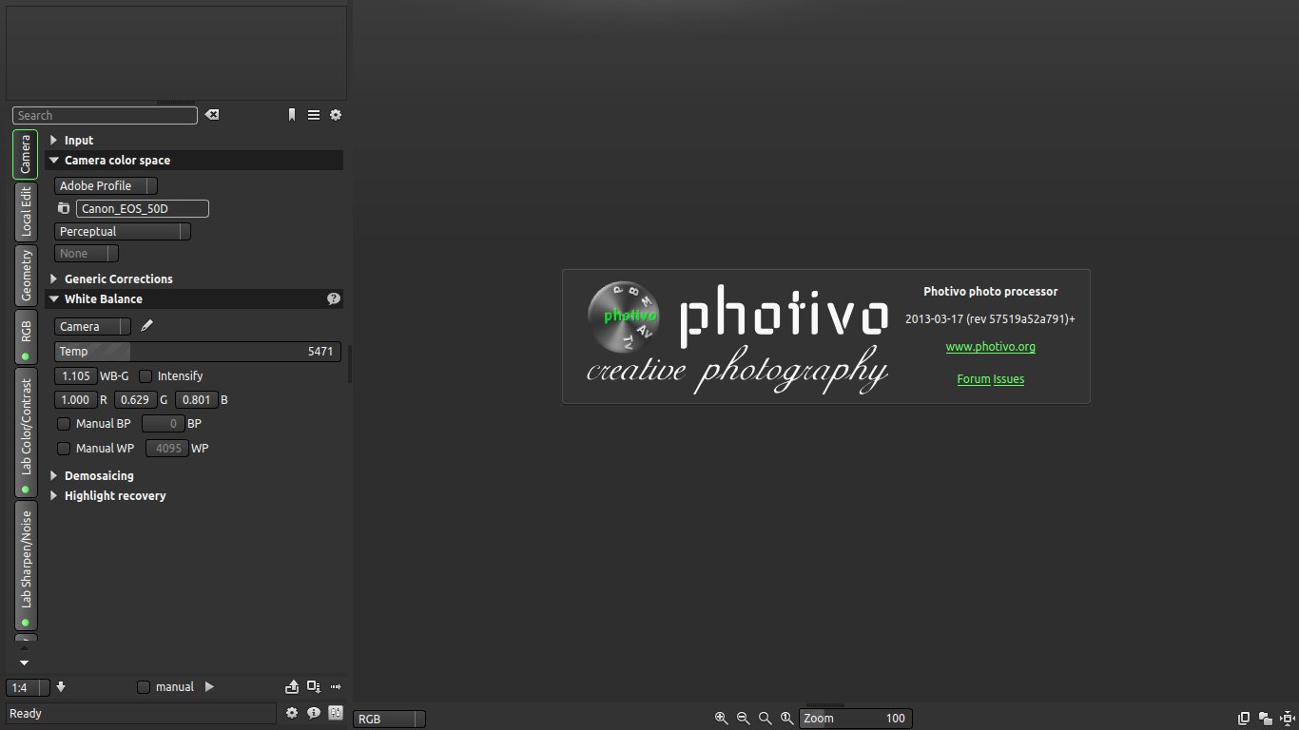
Task: Open the Perceptual rendering intent dropdown
Action: pyautogui.click(x=122, y=232)
